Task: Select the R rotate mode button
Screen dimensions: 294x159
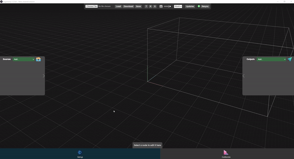Action: coord(150,6)
